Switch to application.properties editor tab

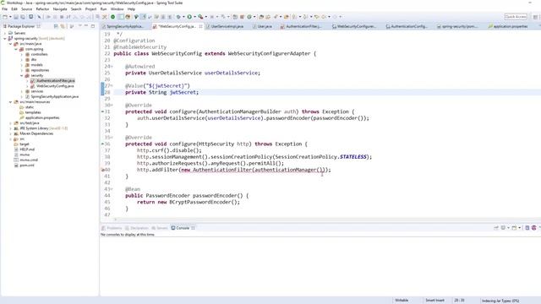tap(511, 26)
